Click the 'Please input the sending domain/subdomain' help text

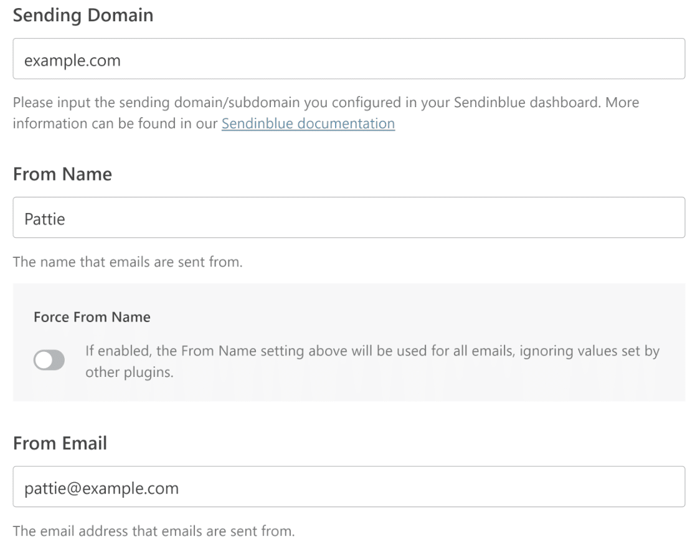[326, 113]
